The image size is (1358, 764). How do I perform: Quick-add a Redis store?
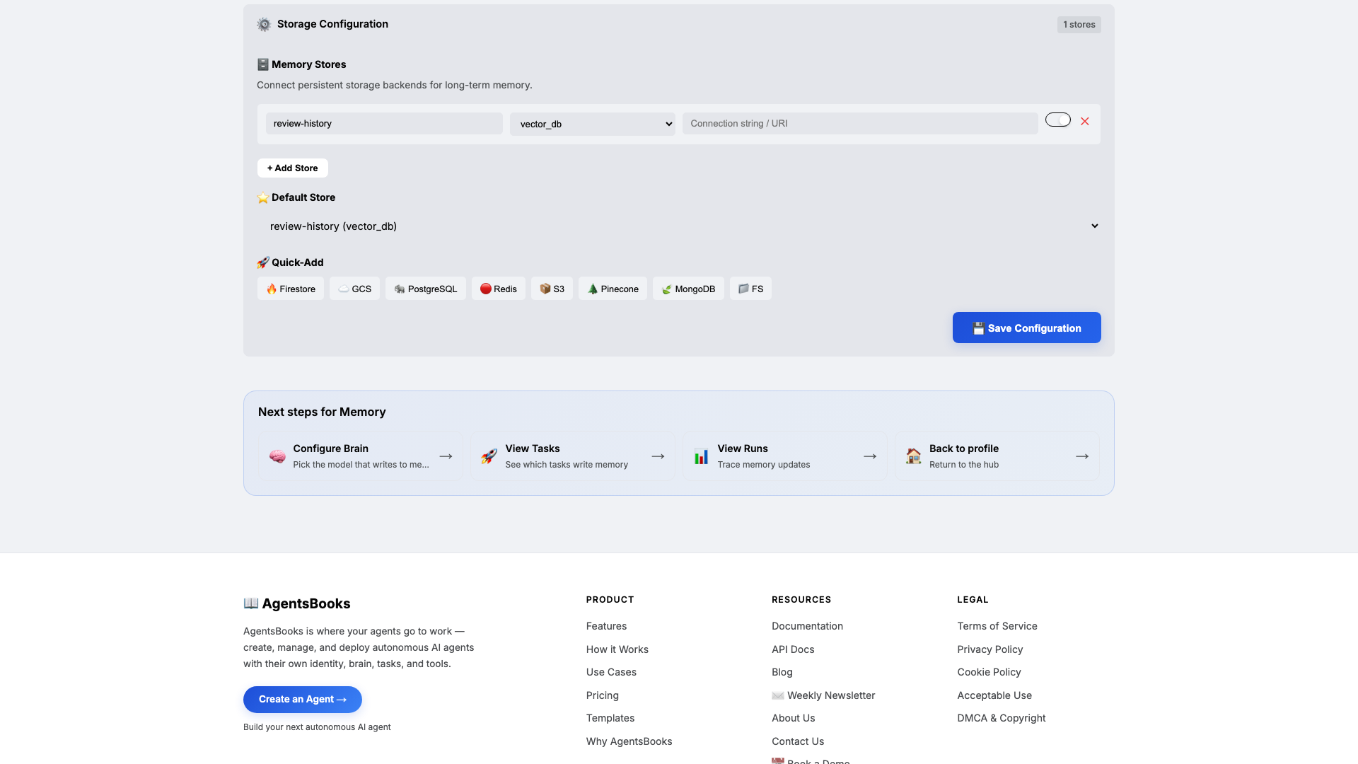[x=499, y=289]
